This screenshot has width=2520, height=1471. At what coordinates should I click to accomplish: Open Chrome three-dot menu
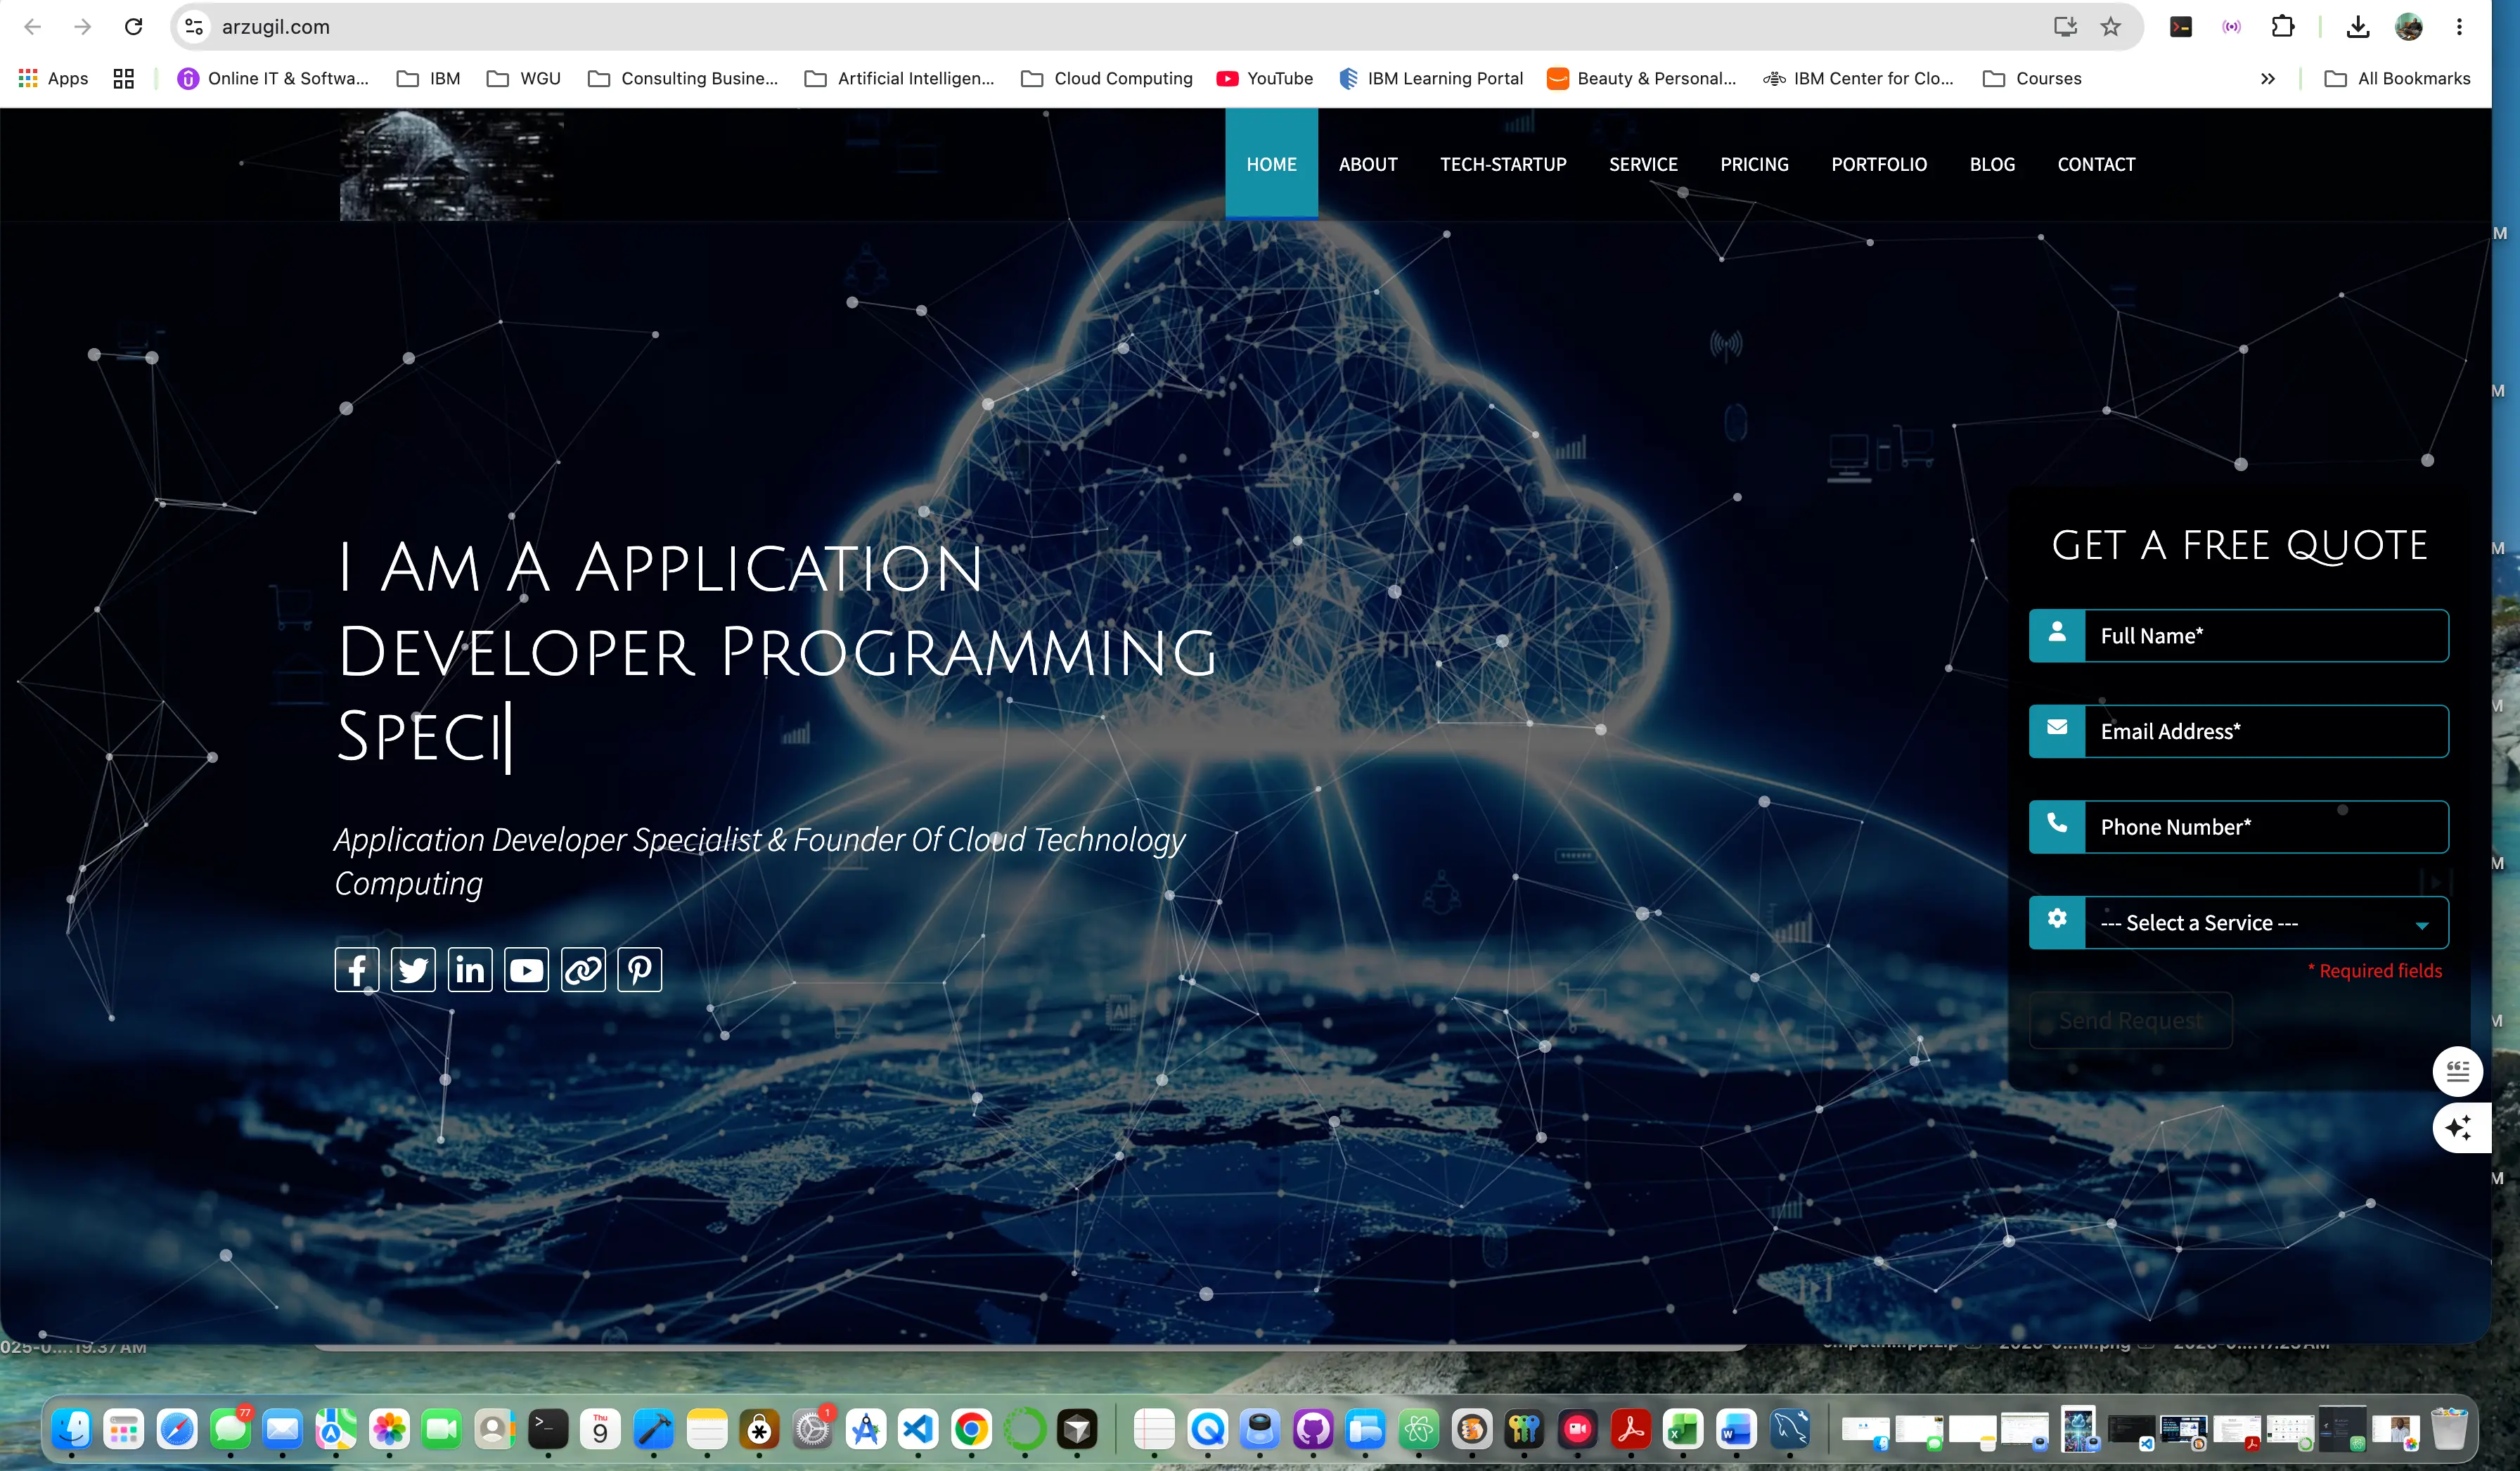tap(2459, 27)
